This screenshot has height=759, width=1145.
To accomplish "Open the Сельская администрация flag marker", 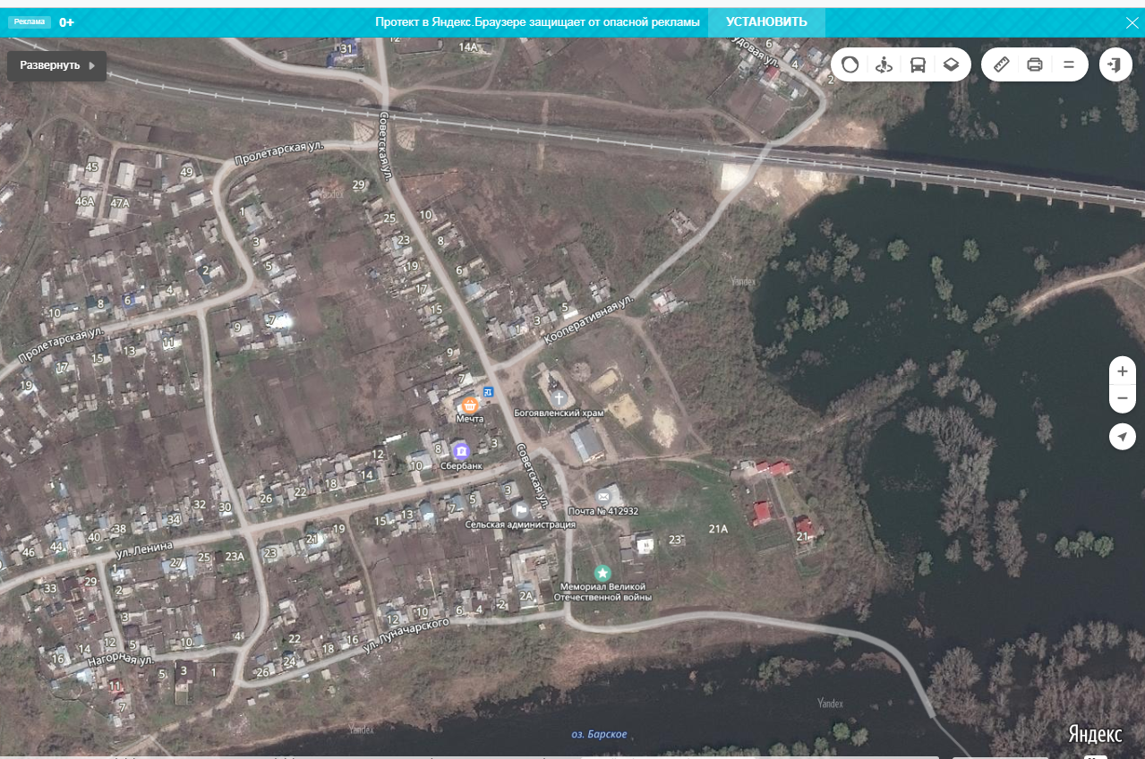I will [520, 509].
